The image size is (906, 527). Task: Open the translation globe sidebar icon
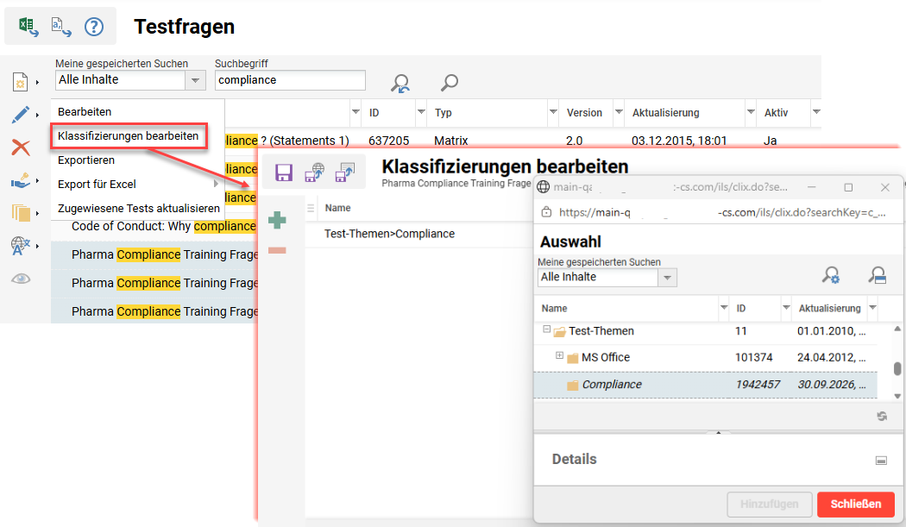(21, 246)
